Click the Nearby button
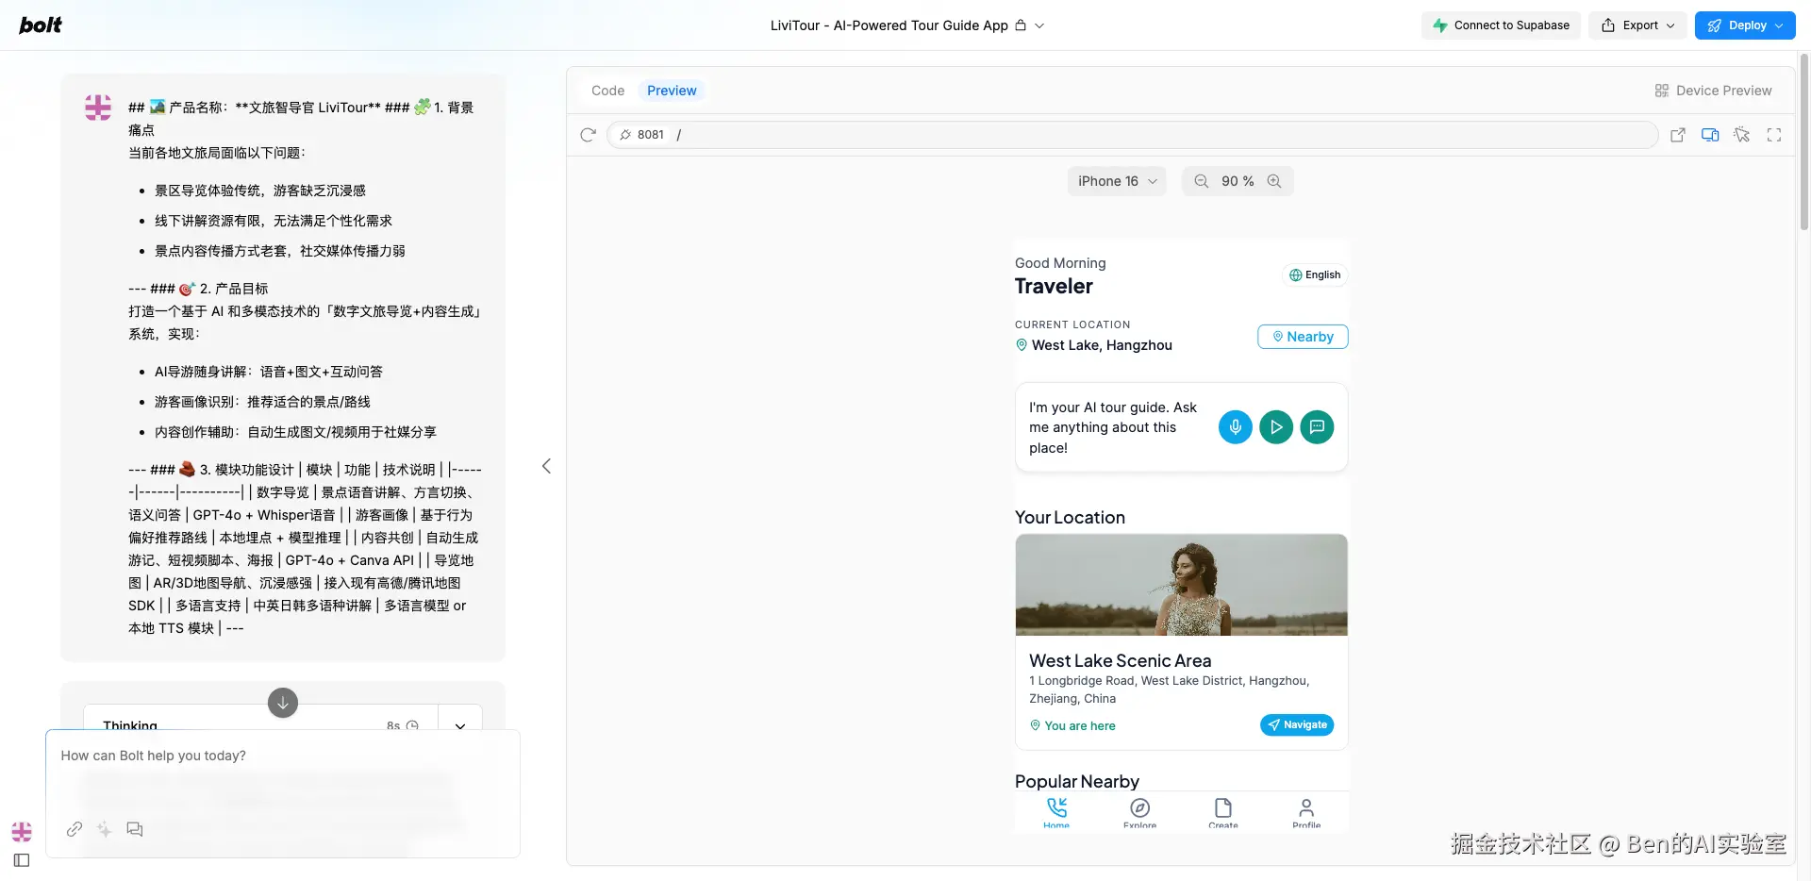Image resolution: width=1811 pixels, height=881 pixels. pos(1303,337)
